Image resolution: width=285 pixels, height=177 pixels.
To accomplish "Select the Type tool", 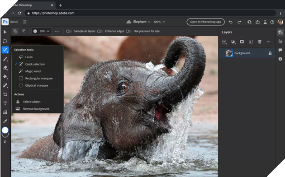I will click(x=5, y=103).
